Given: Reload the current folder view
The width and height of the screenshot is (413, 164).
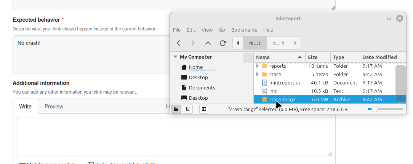Looking at the screenshot, I should tap(223, 43).
